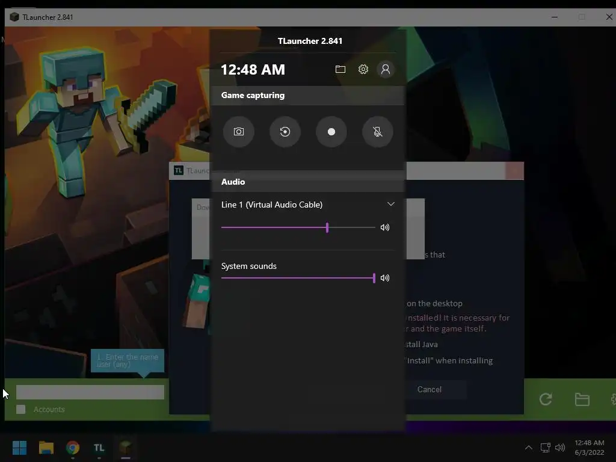The image size is (616, 462).
Task: Adjust the System sounds volume slider
Action: 298,278
